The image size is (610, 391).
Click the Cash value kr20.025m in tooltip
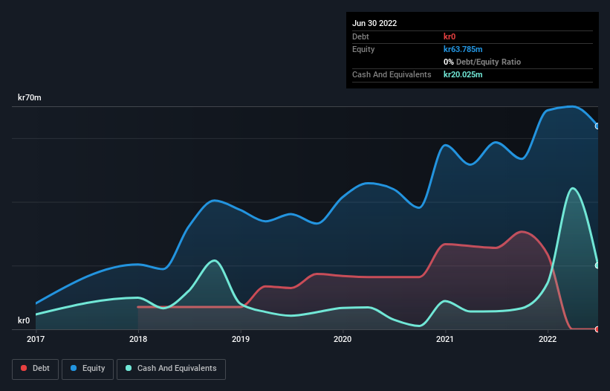point(463,74)
